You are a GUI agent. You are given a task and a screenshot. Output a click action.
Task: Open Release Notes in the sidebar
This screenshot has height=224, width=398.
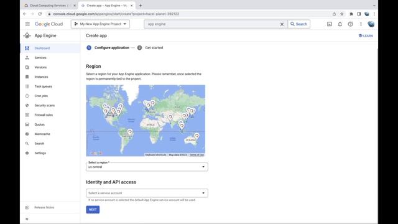pos(50,207)
